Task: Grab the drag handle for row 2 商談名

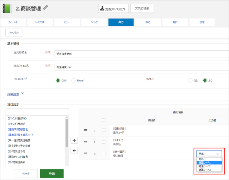Action: 86,142
